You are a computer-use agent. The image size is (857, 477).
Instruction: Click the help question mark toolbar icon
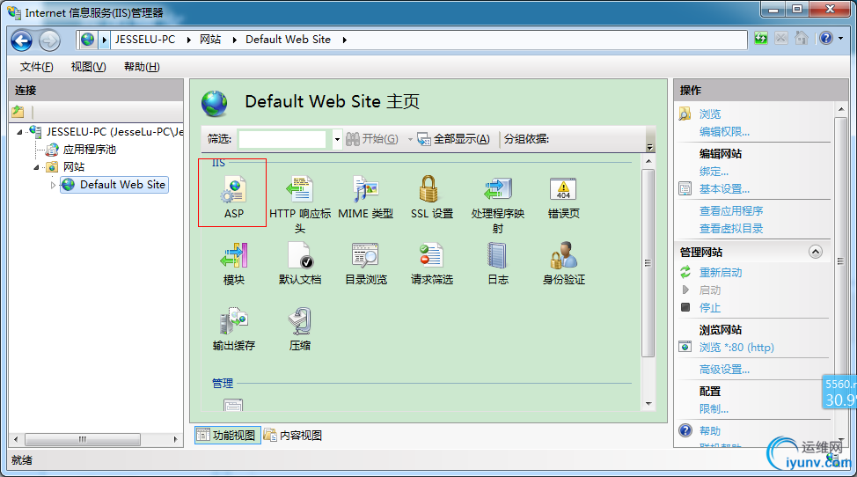[826, 38]
